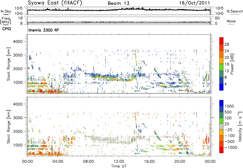Click the Slant Range label of the velocity panel
Screen dimensions: 243x168
pyautogui.click(x=9, y=127)
